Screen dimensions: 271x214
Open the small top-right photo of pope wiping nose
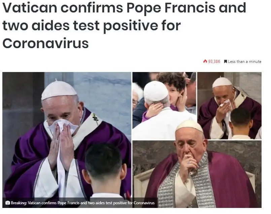(229, 106)
